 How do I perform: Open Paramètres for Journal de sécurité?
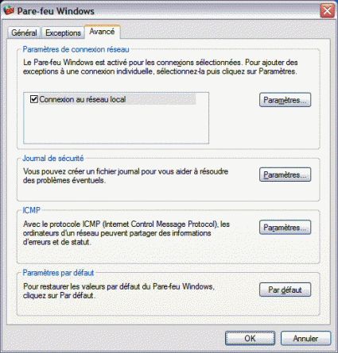tap(285, 175)
